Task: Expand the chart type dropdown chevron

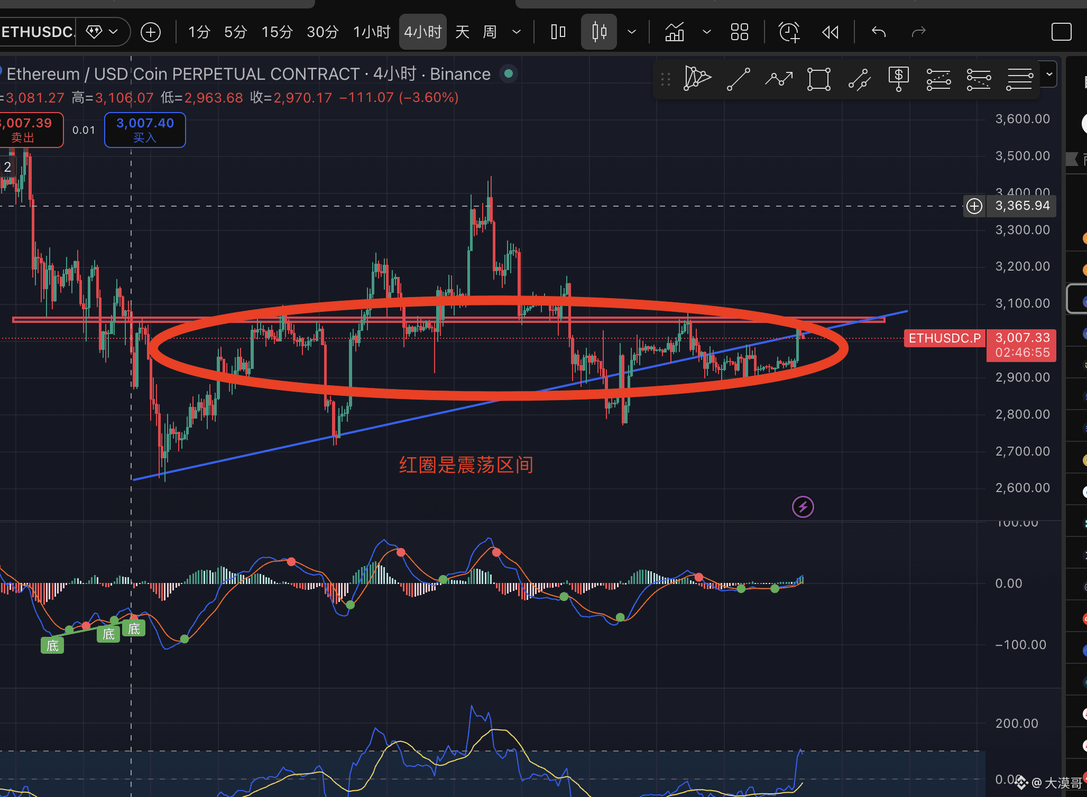Action: [632, 32]
